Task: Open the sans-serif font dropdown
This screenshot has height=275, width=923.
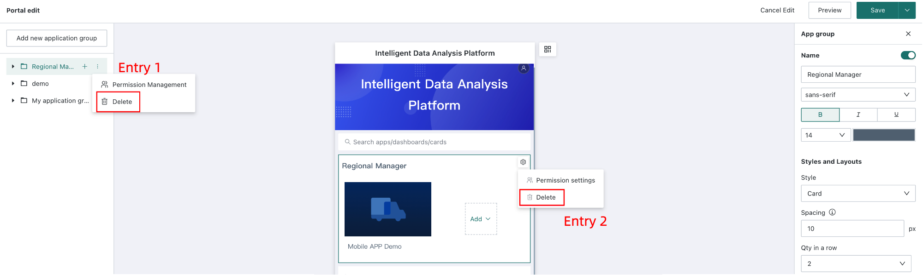Action: coord(858,95)
